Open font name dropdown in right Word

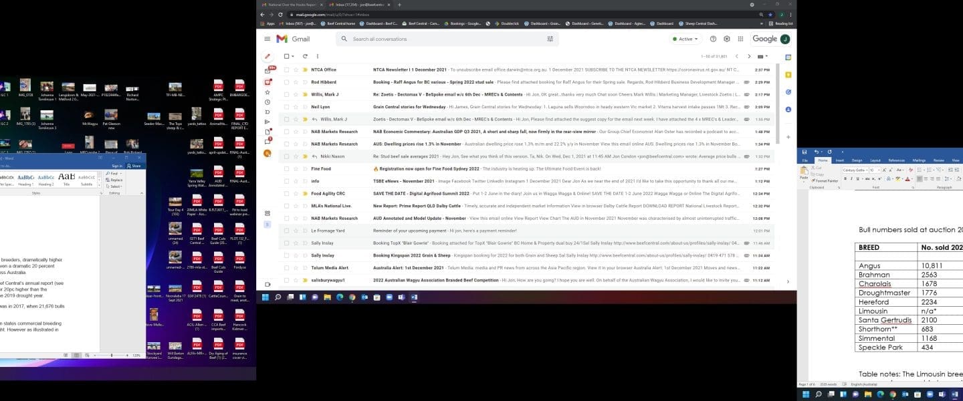coord(866,170)
